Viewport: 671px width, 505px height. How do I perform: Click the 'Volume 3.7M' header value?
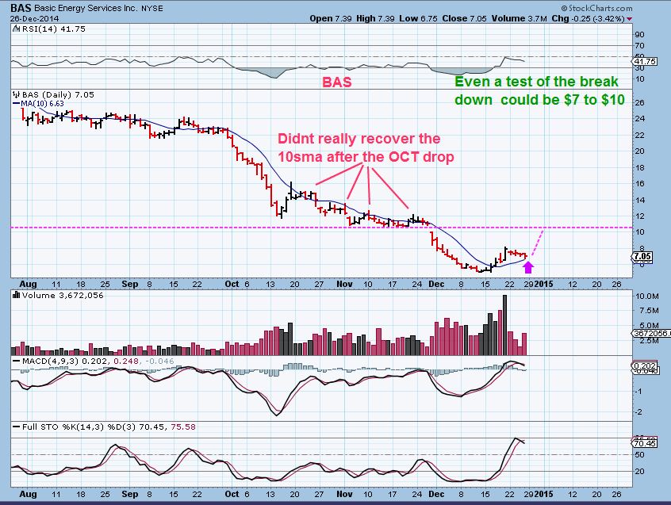(519, 18)
